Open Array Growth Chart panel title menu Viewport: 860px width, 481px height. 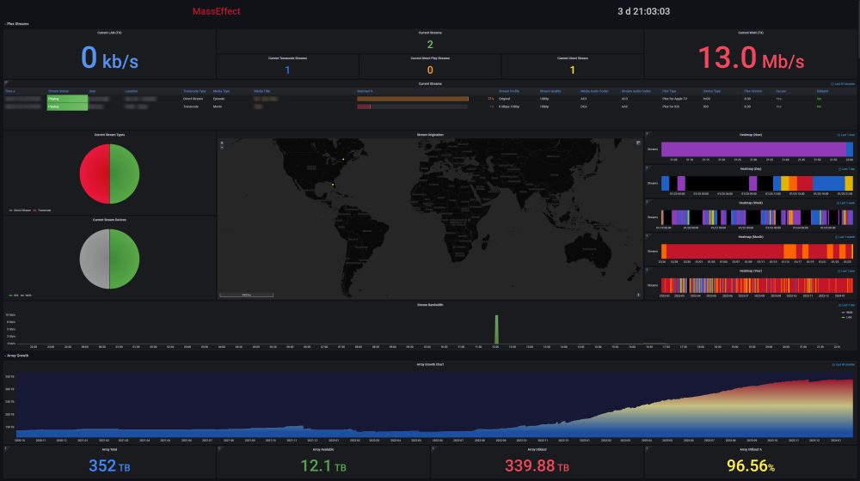[x=430, y=364]
